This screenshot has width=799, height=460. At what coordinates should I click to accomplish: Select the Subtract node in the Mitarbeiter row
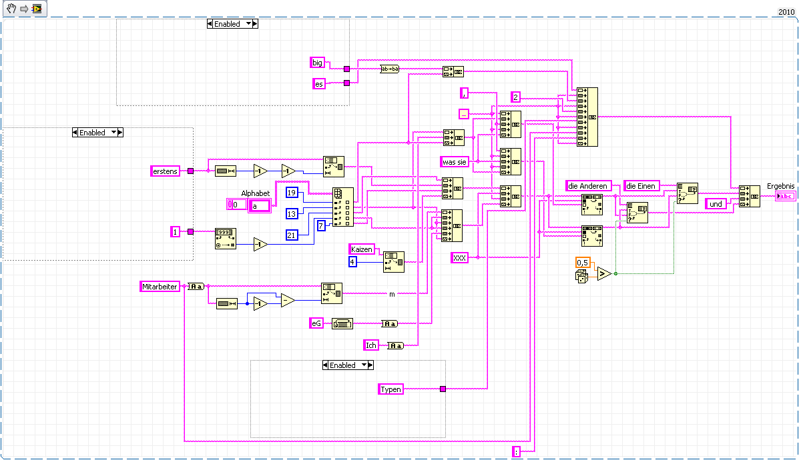(x=288, y=300)
